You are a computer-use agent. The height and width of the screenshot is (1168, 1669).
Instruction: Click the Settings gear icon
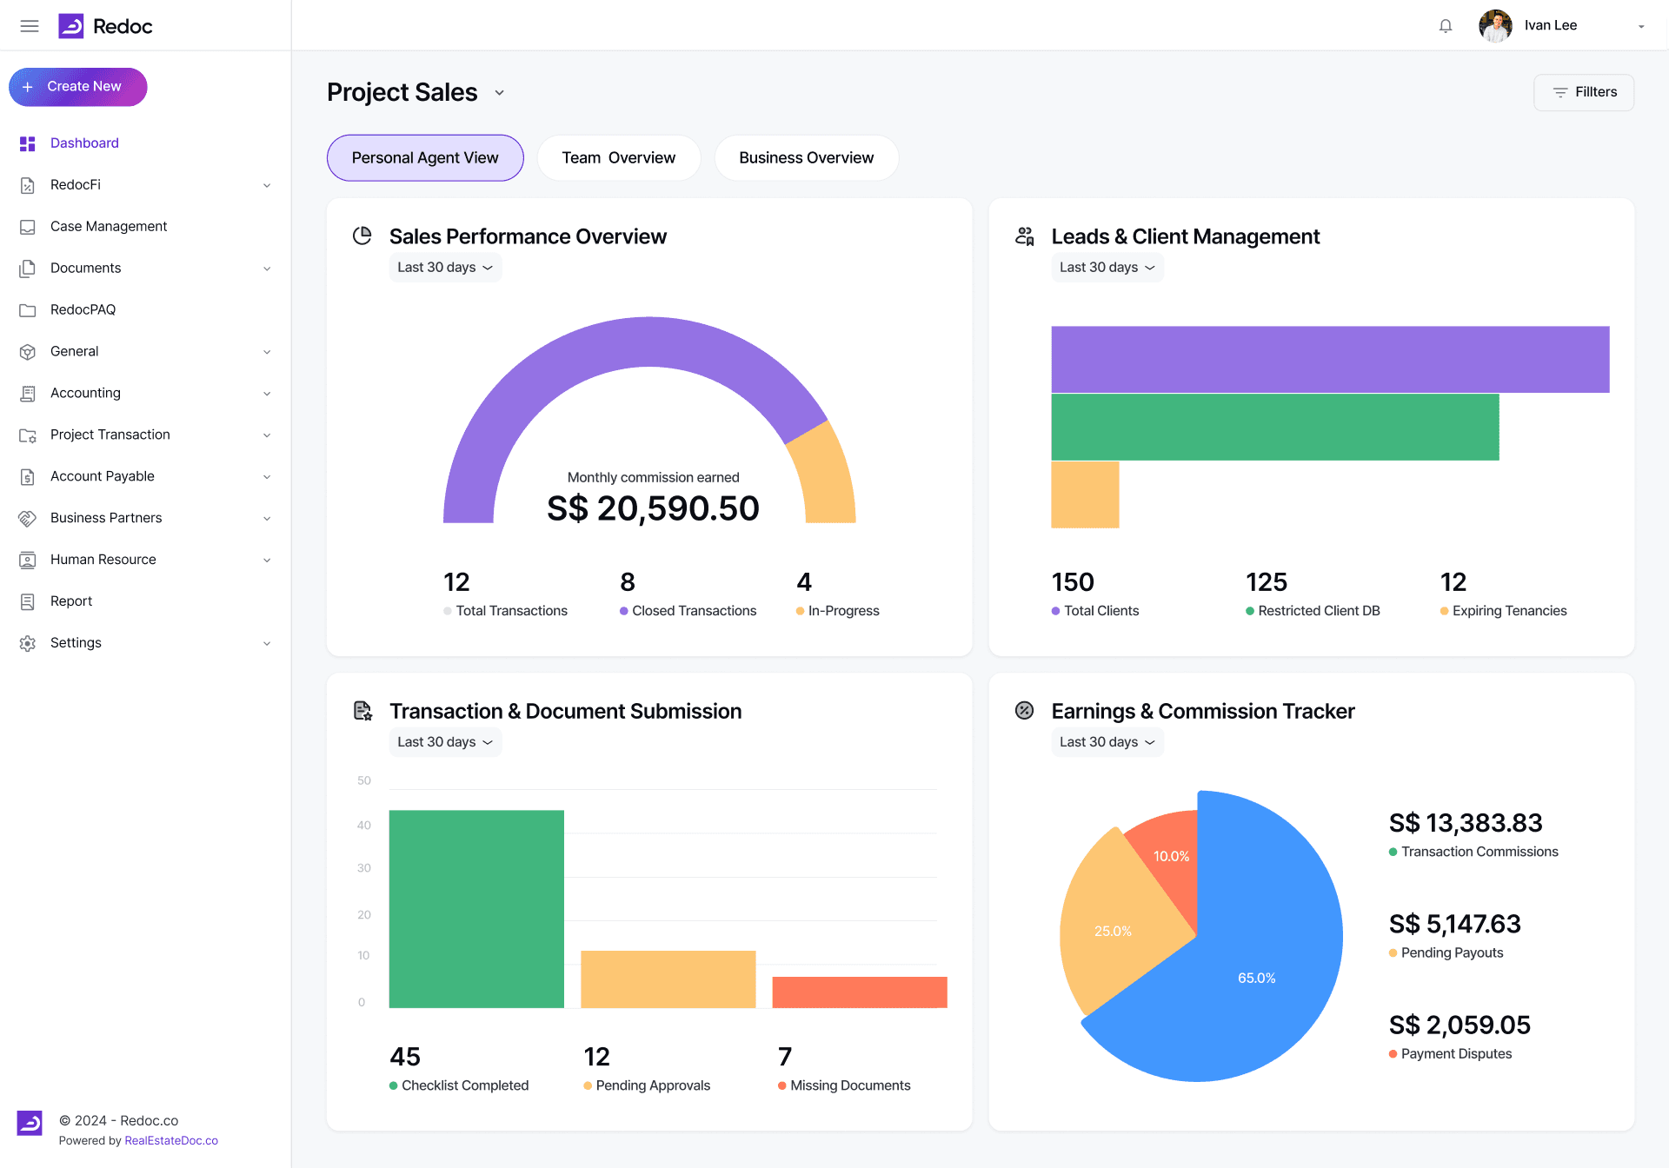[x=28, y=643]
